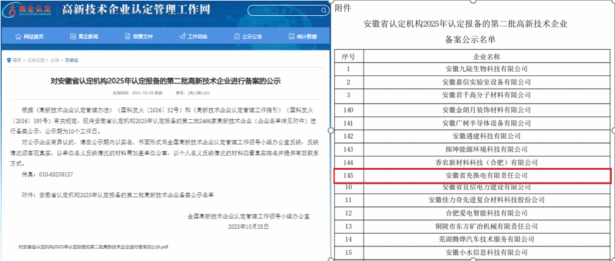
Task: Click 安徽省 breadcrumb link
Action: (x=71, y=60)
